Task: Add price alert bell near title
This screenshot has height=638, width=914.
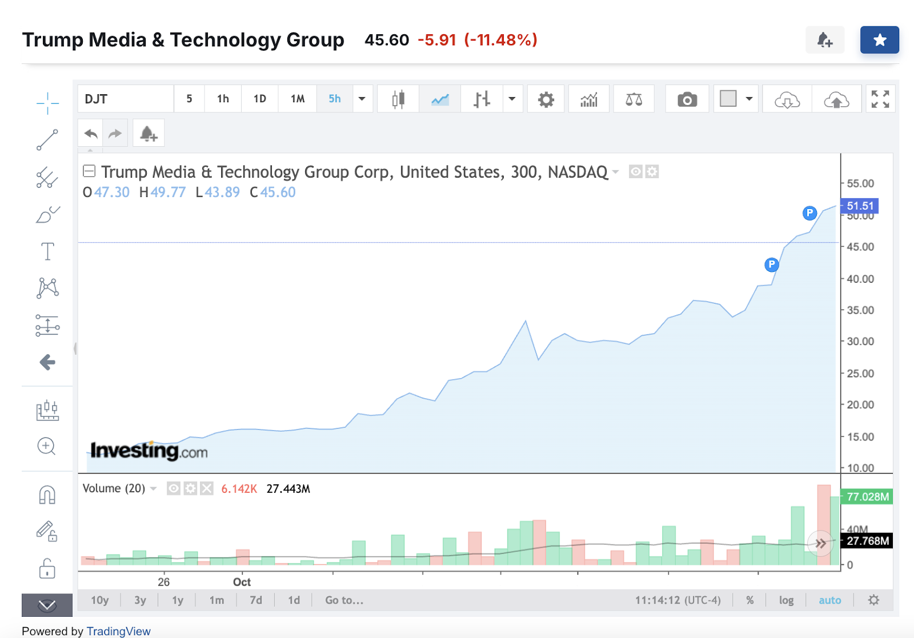Action: (x=825, y=40)
